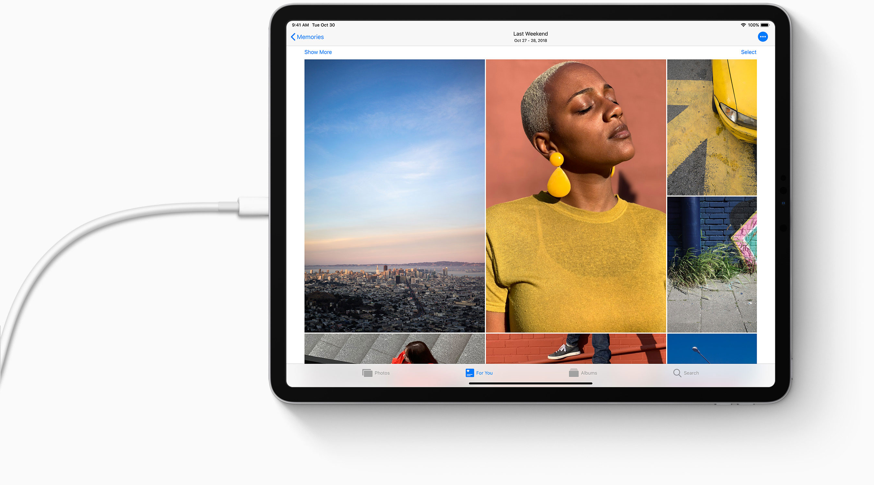Tap the 100% battery percentage
Screen dimensions: 874x485
tap(753, 25)
